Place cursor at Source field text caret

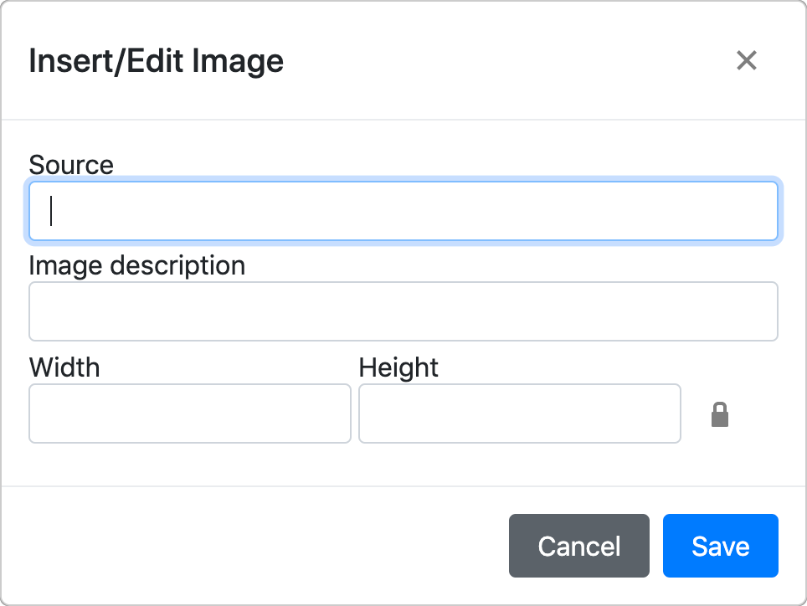51,211
